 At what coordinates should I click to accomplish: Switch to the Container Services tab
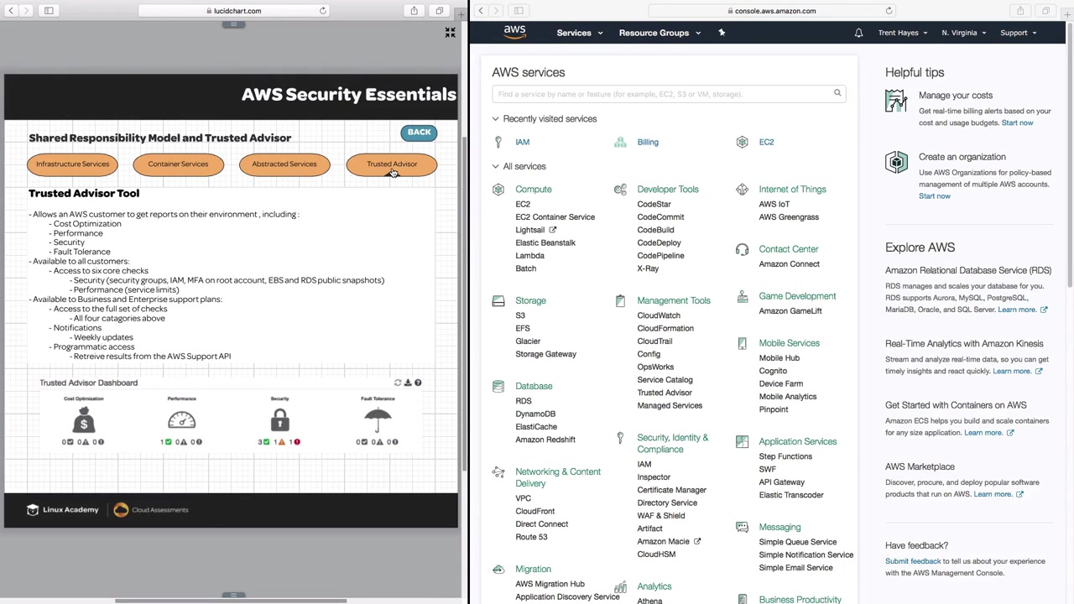(178, 164)
